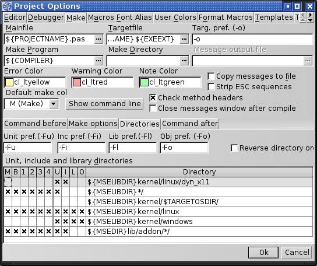Open the Macros tab
The image size is (317, 266).
tap(101, 17)
